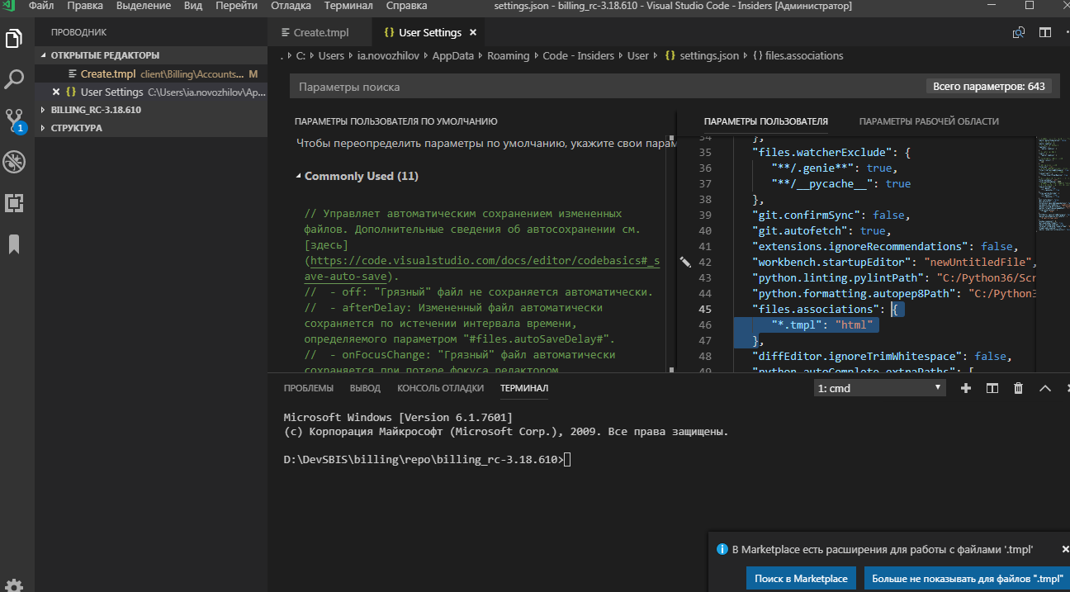Open the Search view in activity bar
The image size is (1070, 592).
(14, 79)
